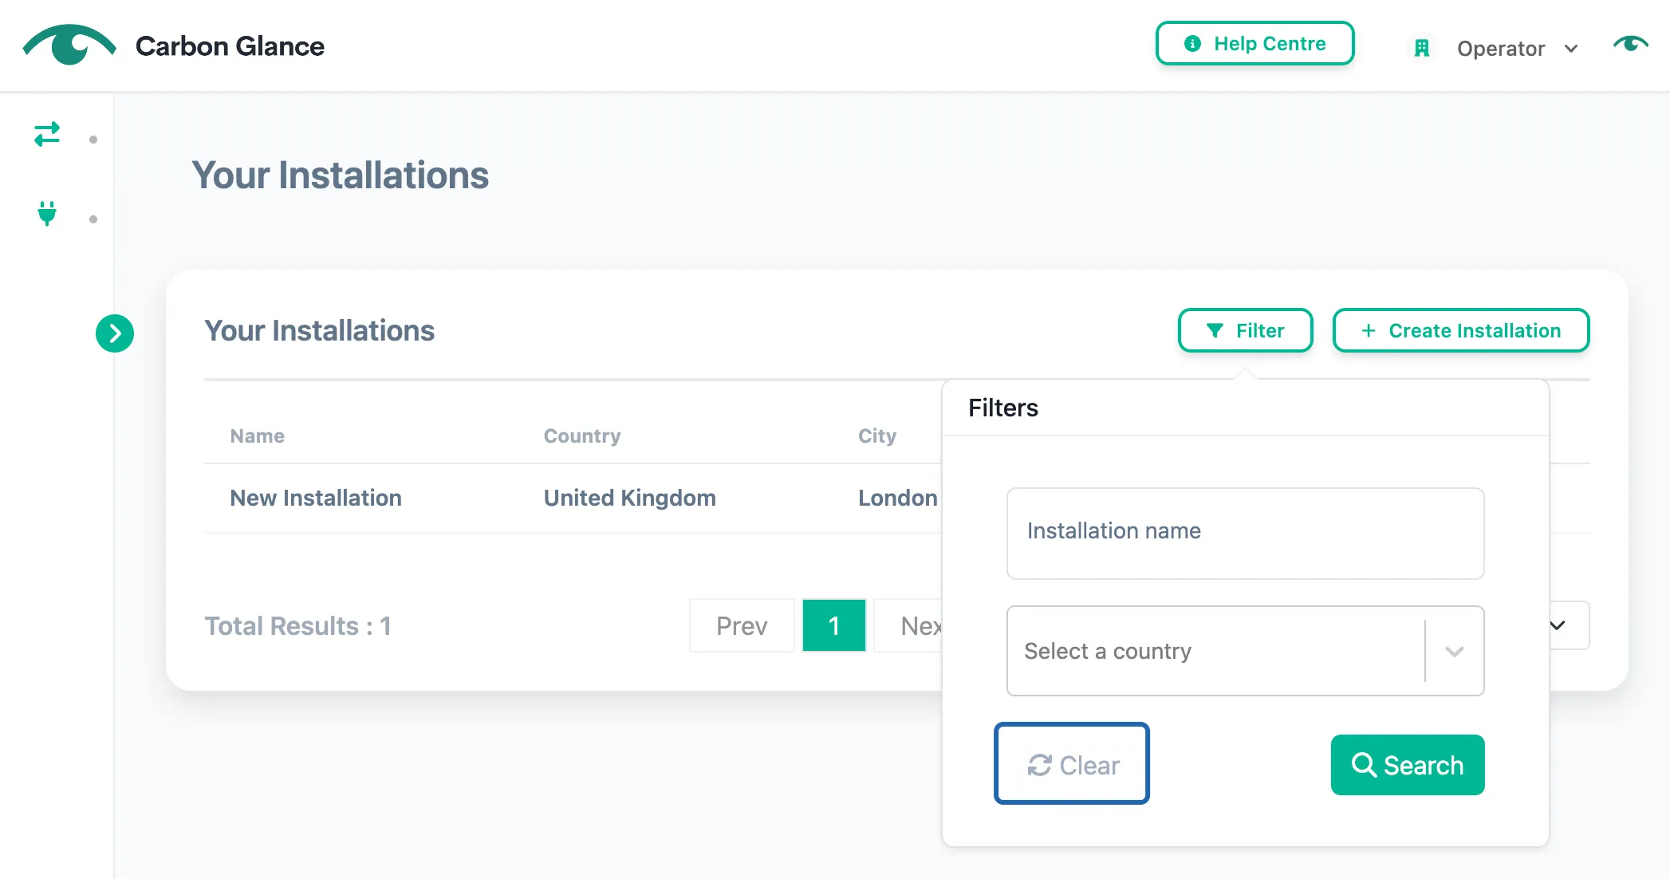Click the Carbon Glance title text
The image size is (1670, 879).
click(x=230, y=46)
